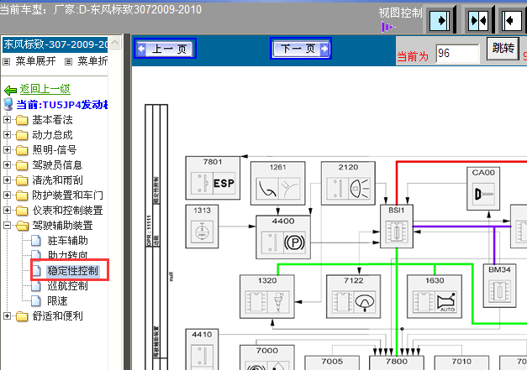Click the 7005 component box
This screenshot has height=370, width=527.
[332, 363]
